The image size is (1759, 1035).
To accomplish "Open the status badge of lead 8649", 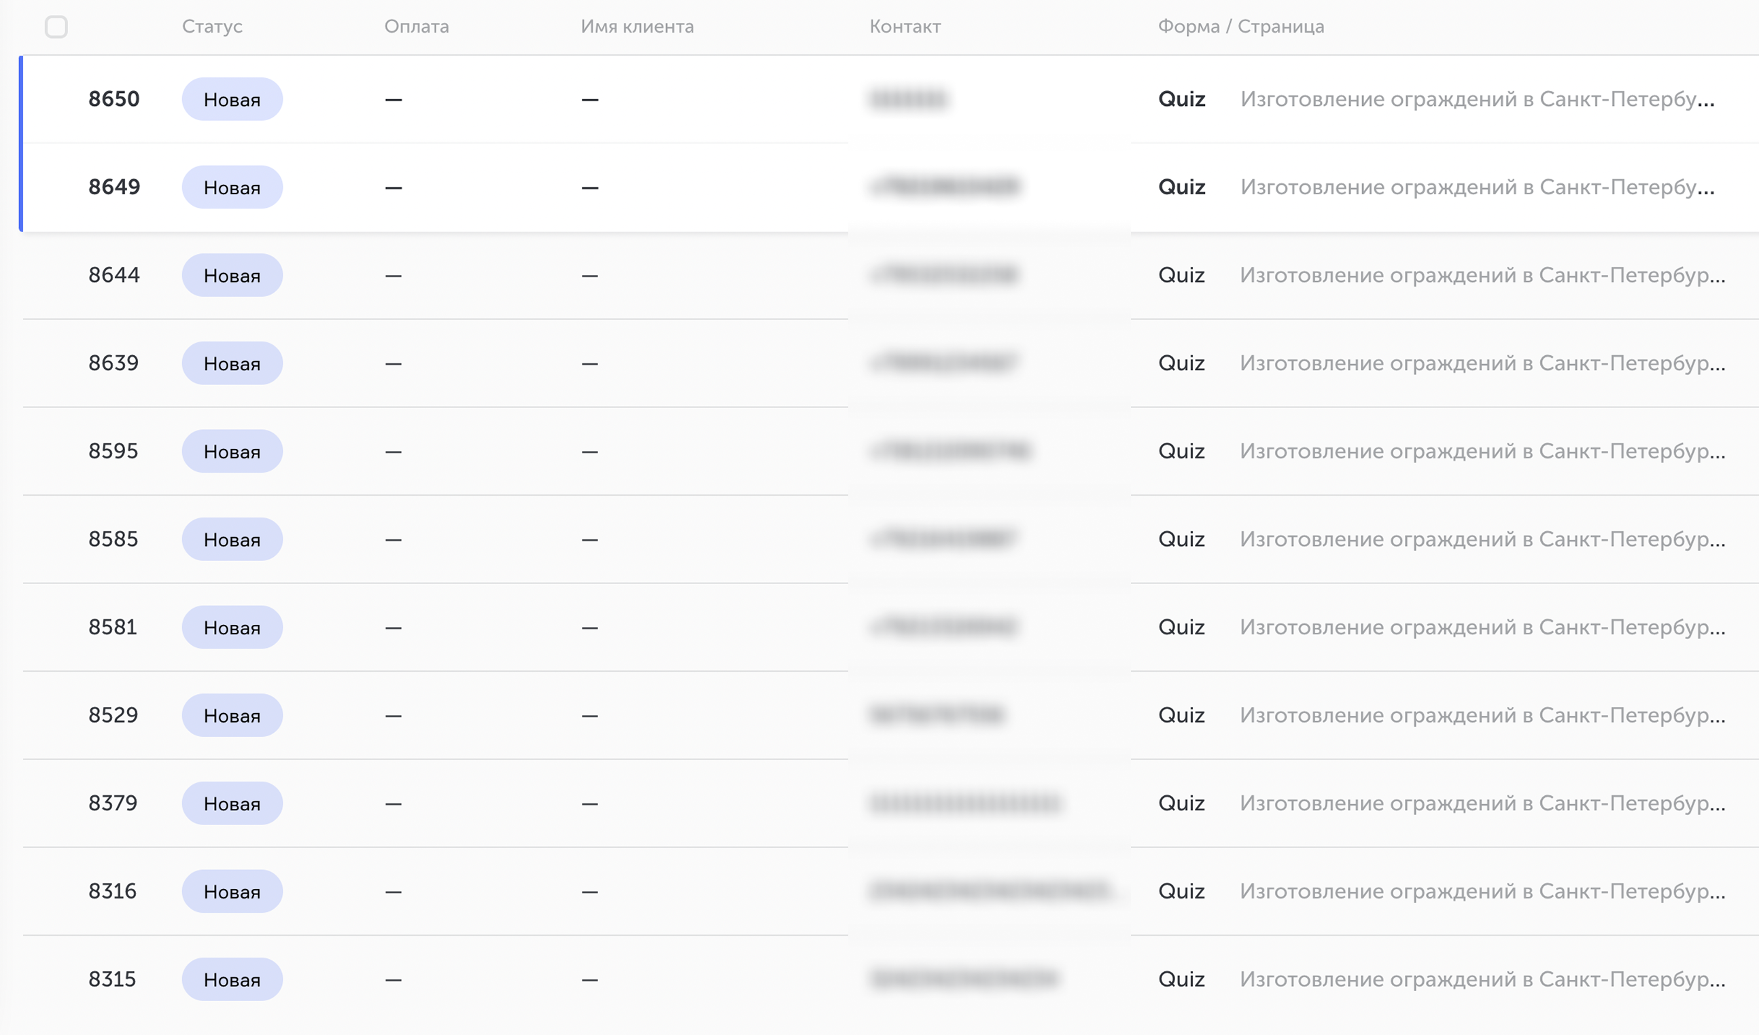I will pos(232,187).
